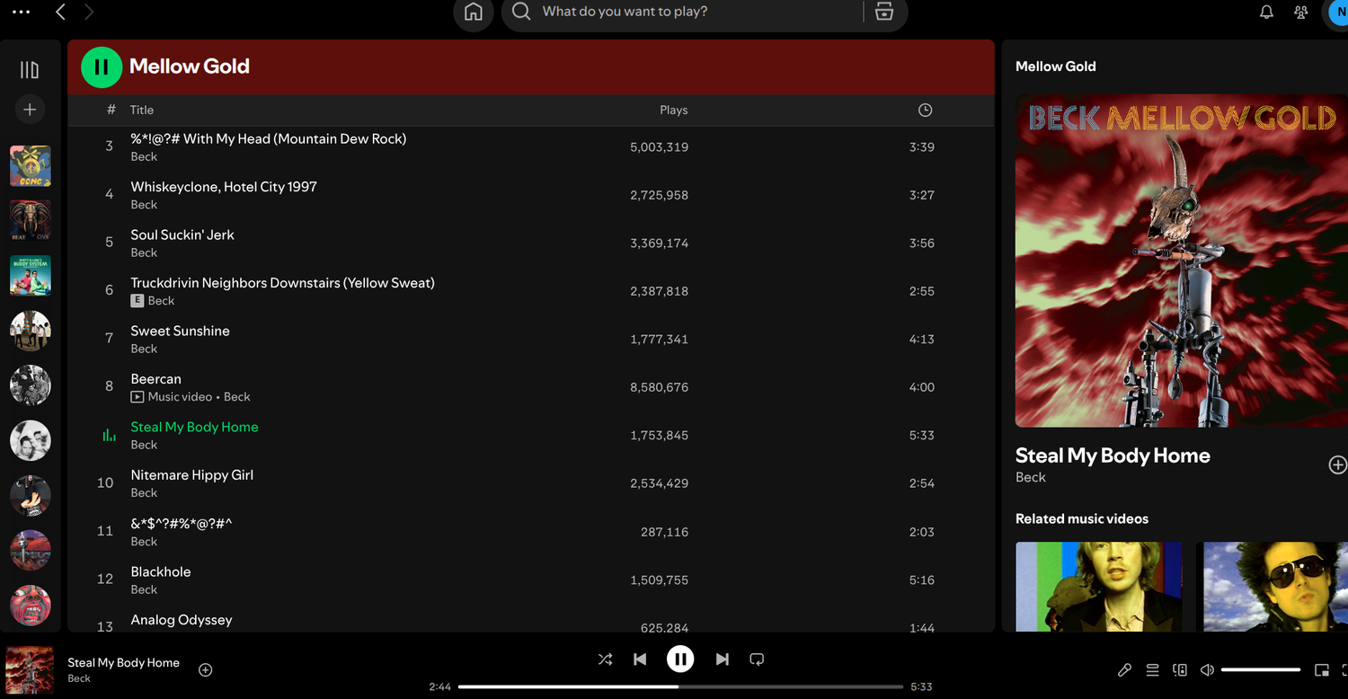Open the red face album at sidebar bottom
The width and height of the screenshot is (1348, 699).
click(31, 605)
